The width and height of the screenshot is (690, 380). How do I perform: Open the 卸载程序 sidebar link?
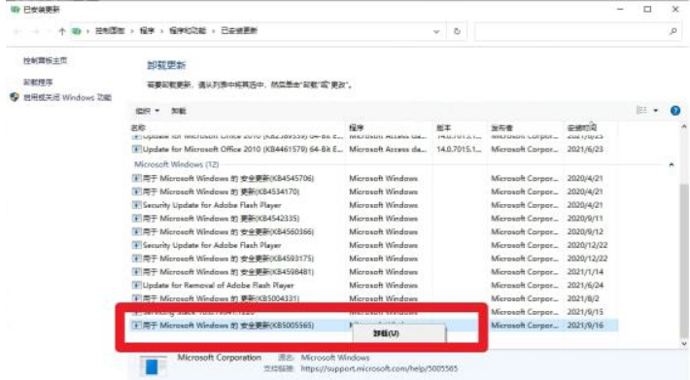(x=38, y=83)
